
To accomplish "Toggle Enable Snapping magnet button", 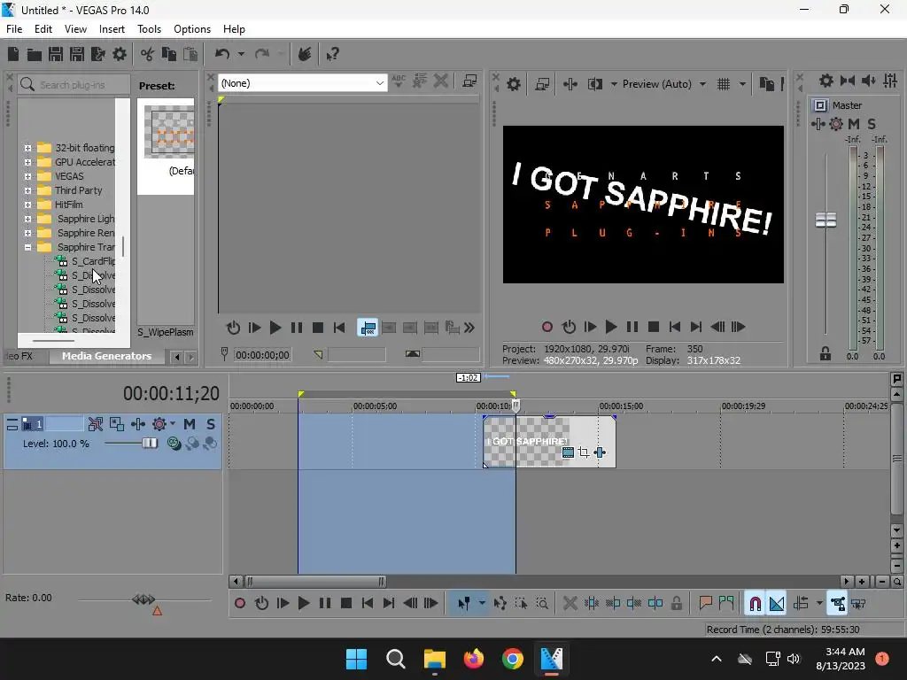I will point(755,604).
